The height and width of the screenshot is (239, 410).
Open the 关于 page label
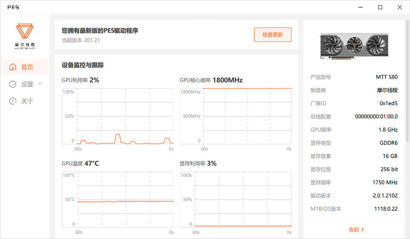click(x=27, y=101)
